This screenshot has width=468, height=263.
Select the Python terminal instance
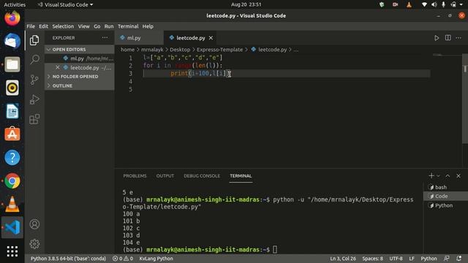click(445, 205)
